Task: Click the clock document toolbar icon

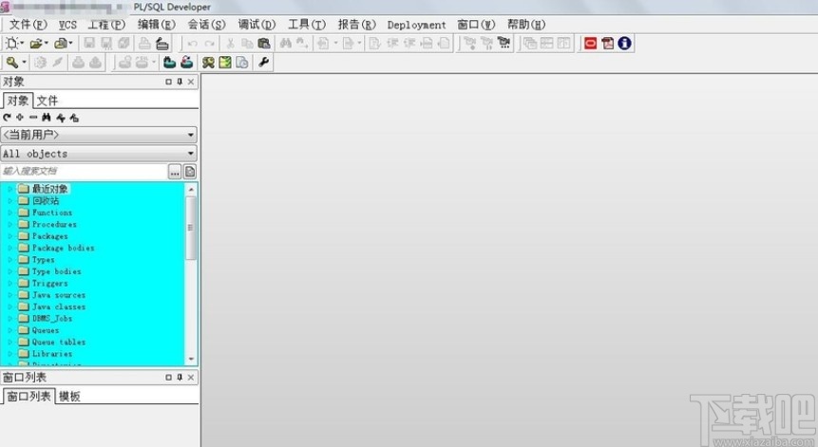Action: tap(242, 63)
